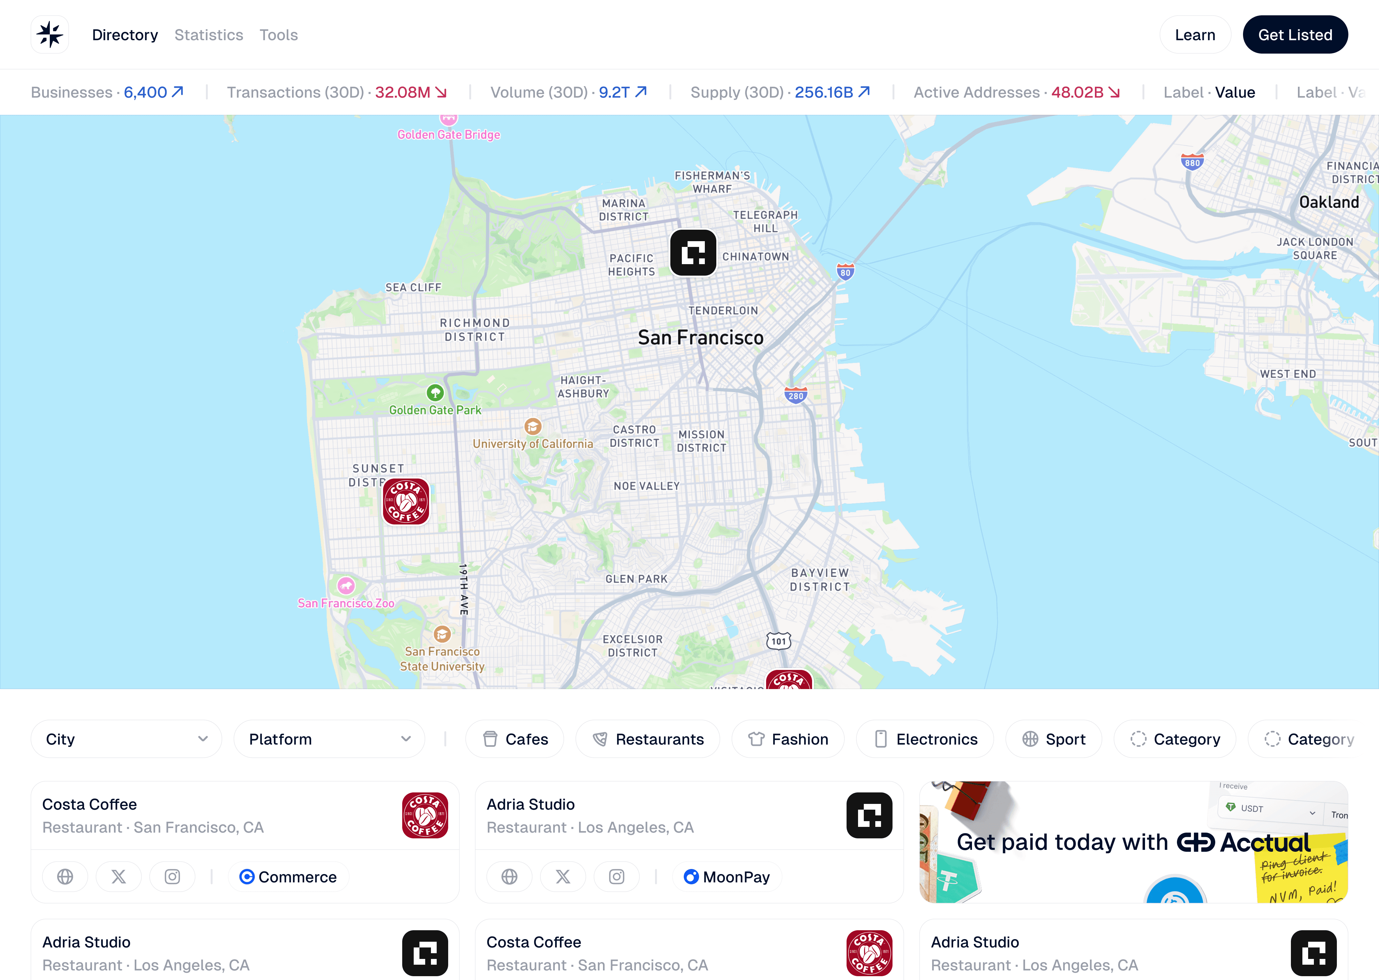The width and height of the screenshot is (1379, 980).
Task: Click the San Francisco State University marker
Action: pyautogui.click(x=442, y=634)
